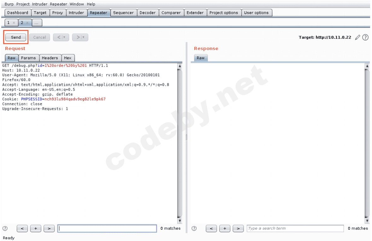The width and height of the screenshot is (372, 241).
Task: Click response pane scrollbar down arrow
Action: [x=367, y=220]
